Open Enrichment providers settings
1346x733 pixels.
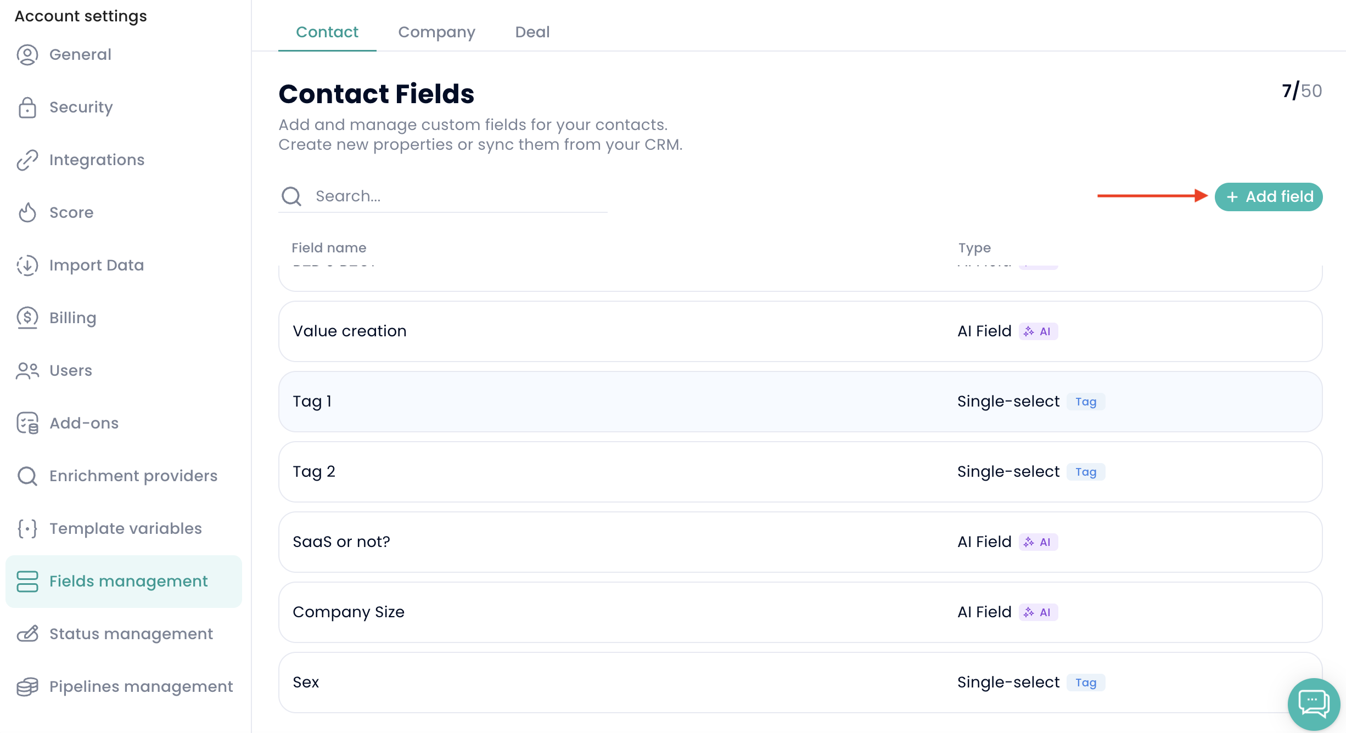(133, 476)
